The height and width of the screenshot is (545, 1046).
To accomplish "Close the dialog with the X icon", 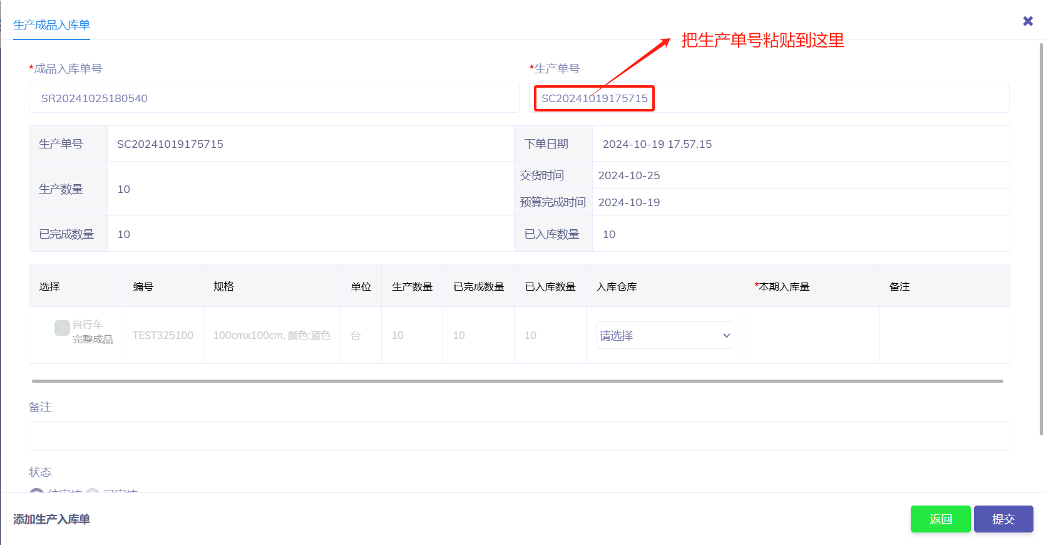I will tap(1027, 21).
